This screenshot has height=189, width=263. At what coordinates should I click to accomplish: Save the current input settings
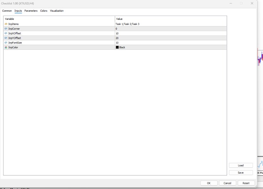[x=241, y=173]
